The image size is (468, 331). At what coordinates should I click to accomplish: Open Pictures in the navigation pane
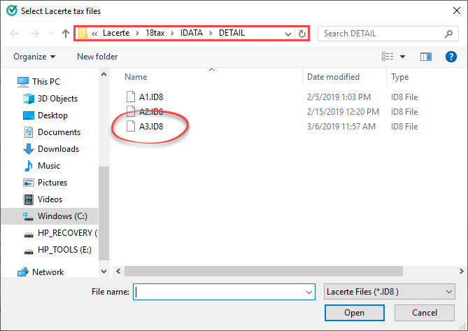52,183
